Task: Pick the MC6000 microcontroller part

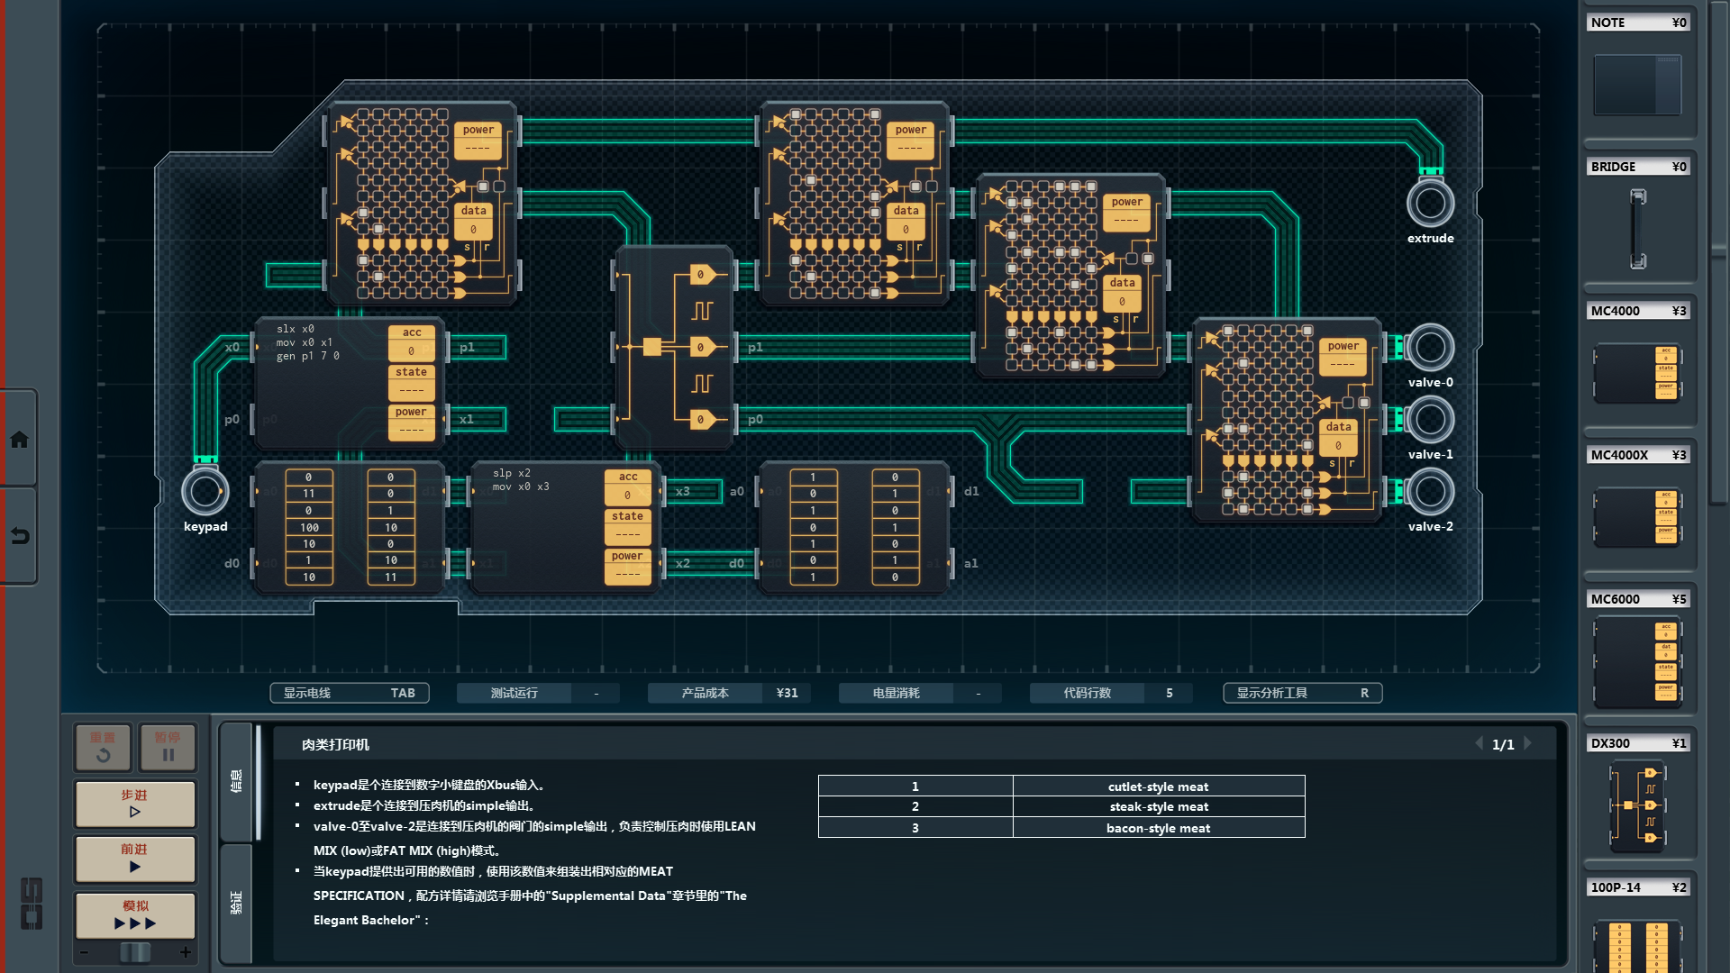Action: (1637, 661)
